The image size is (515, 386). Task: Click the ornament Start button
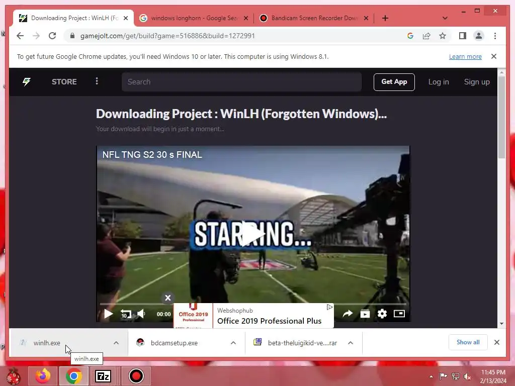click(14, 376)
